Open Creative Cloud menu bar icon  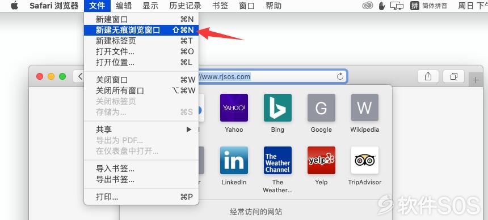pos(368,6)
